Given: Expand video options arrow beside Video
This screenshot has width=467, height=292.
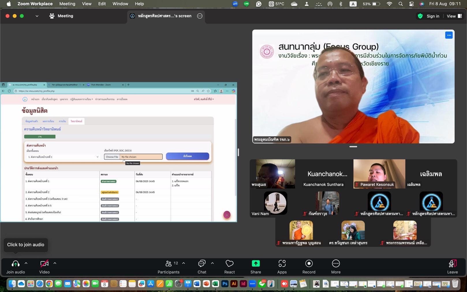Looking at the screenshot, I should point(55,263).
